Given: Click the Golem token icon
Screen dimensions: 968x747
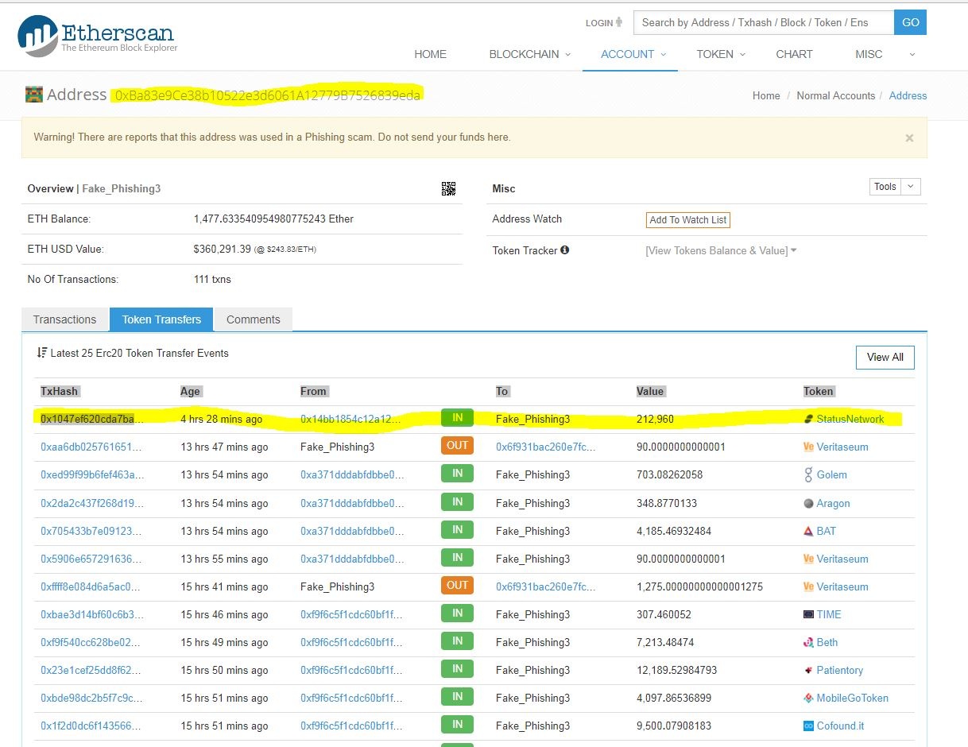Looking at the screenshot, I should (x=809, y=475).
